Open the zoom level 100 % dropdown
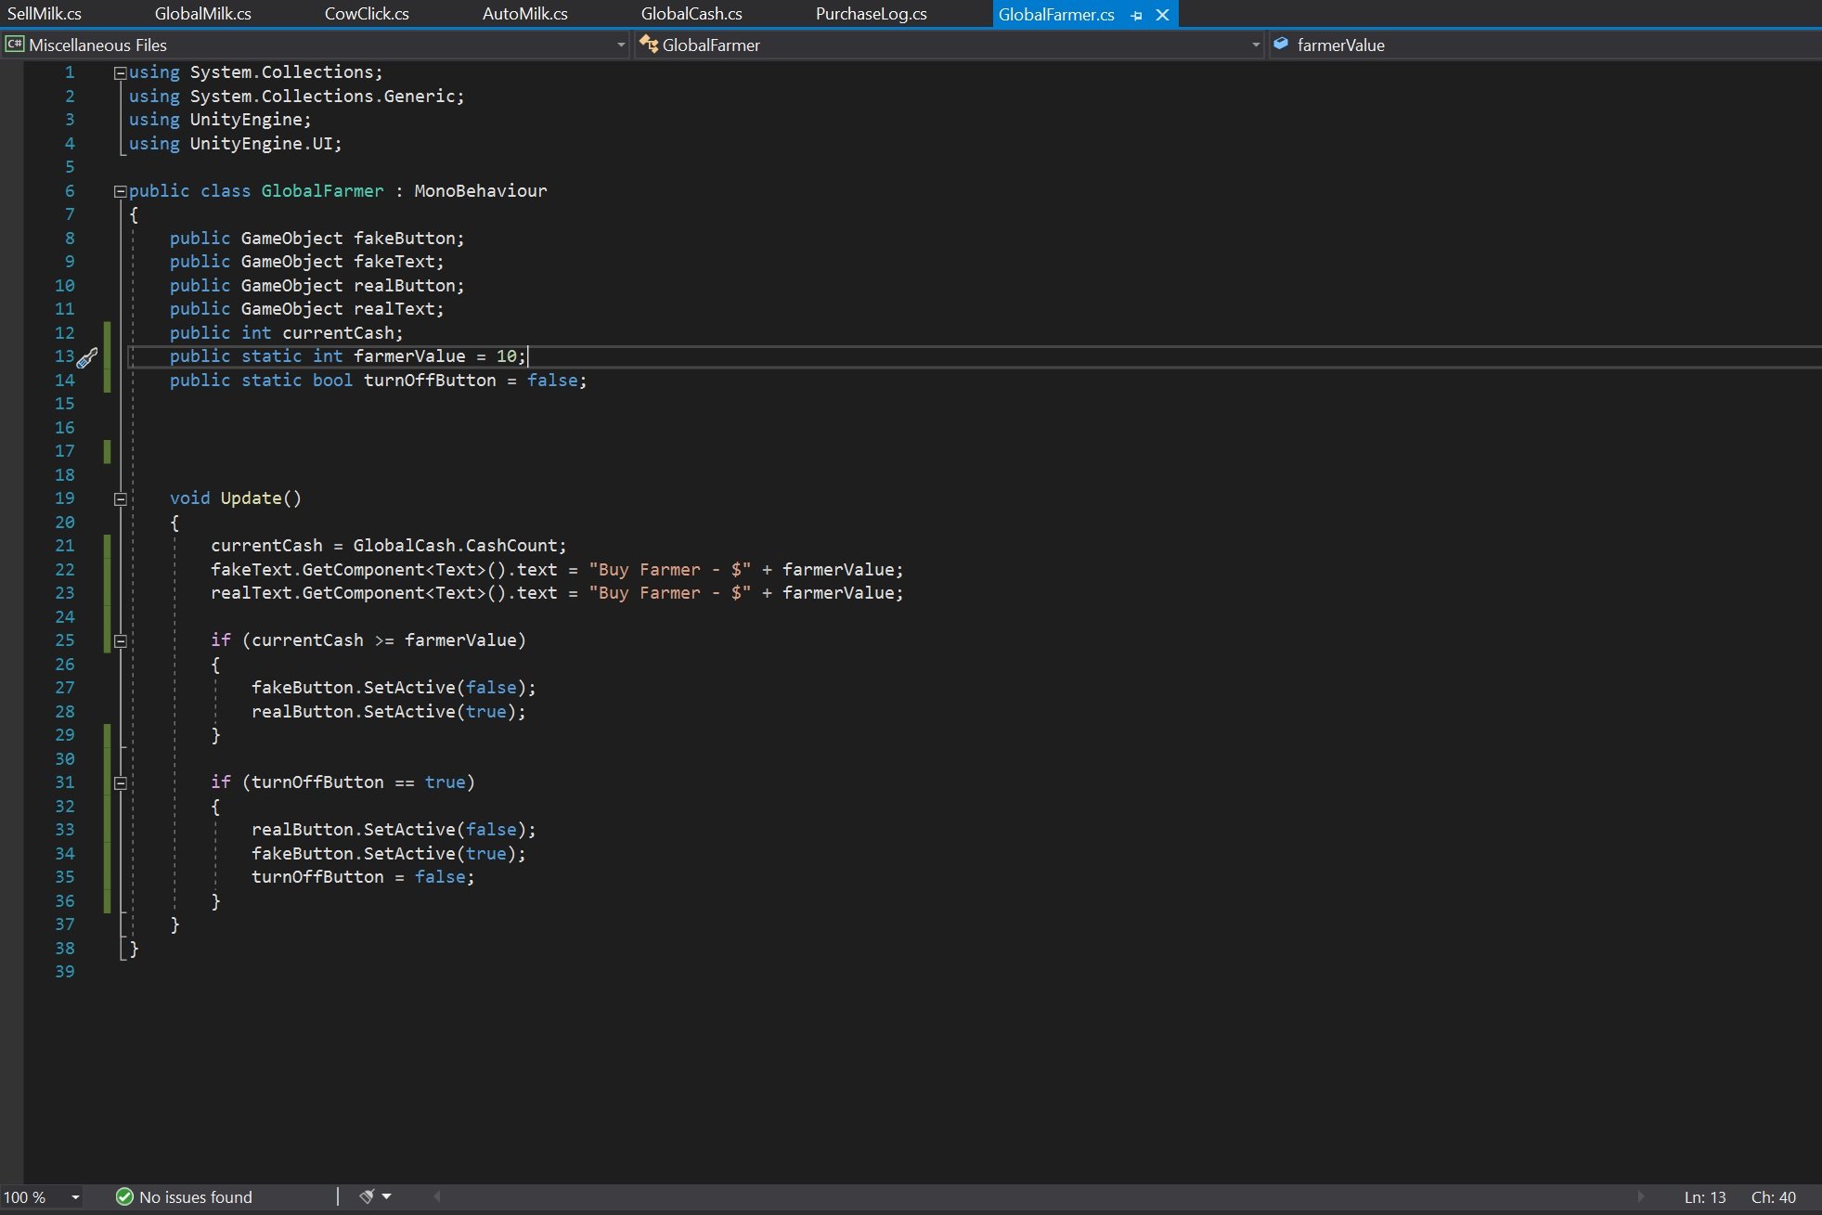This screenshot has height=1215, width=1822. pyautogui.click(x=75, y=1196)
